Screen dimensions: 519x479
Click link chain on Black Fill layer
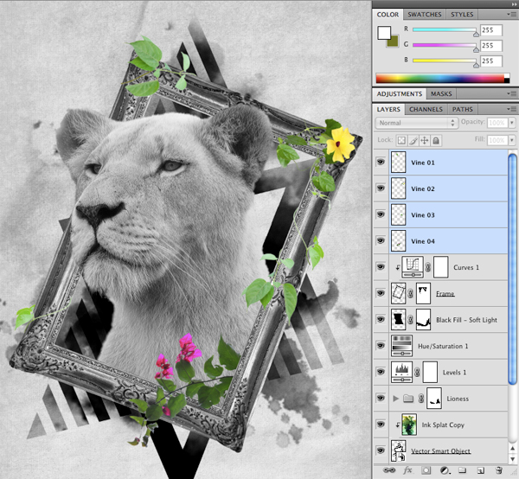coord(410,320)
